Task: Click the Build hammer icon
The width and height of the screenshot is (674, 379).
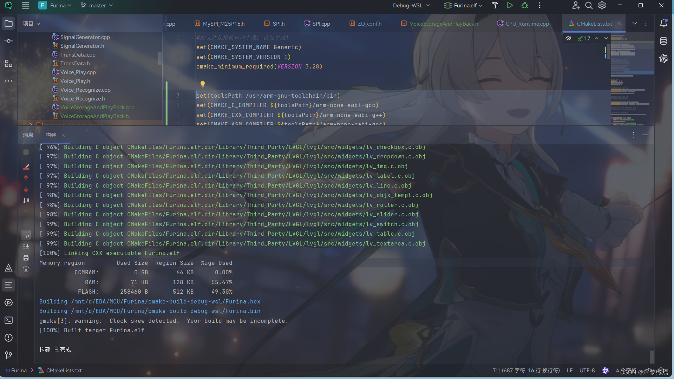Action: point(495,5)
